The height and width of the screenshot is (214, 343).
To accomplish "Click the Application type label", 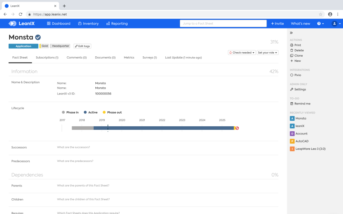I will pos(24,46).
